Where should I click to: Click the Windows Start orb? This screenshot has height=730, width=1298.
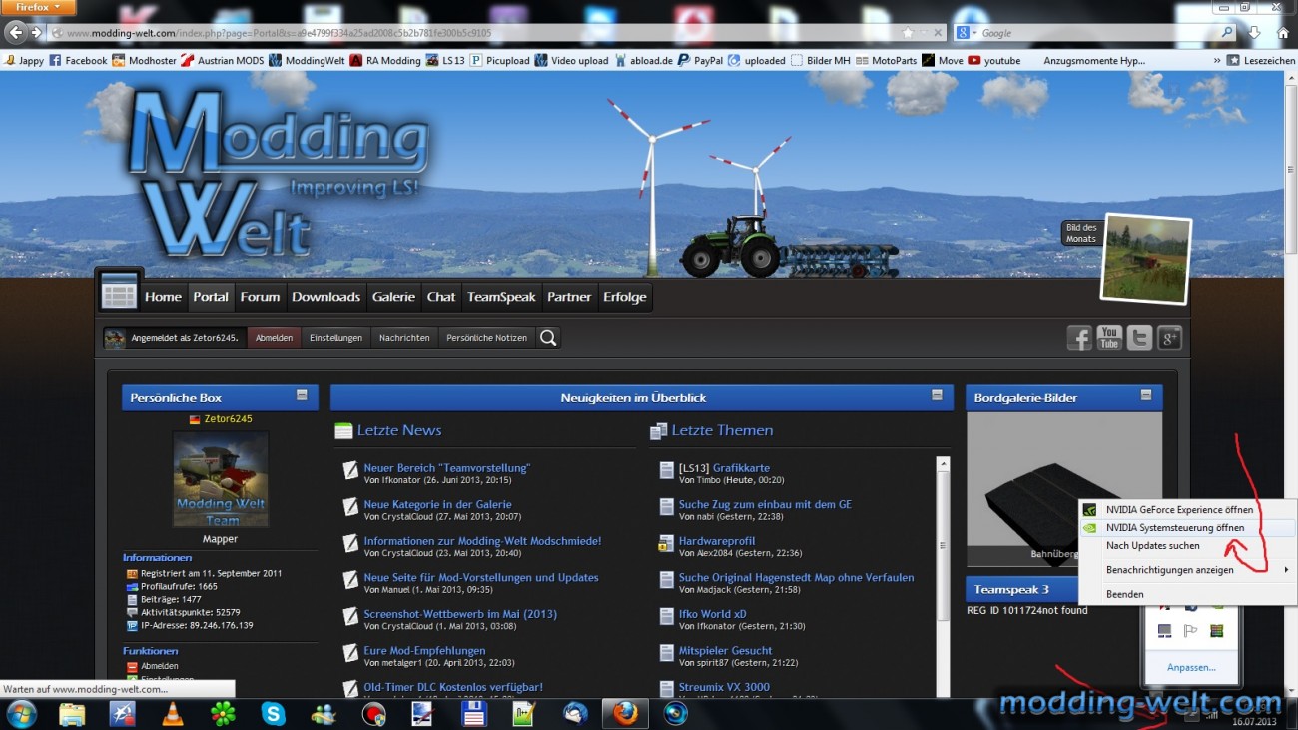coord(21,713)
